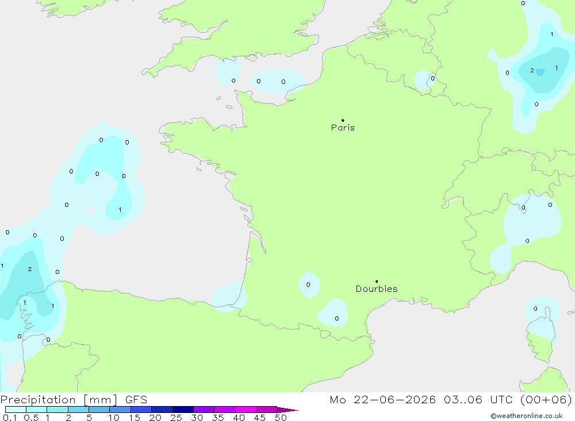575x421 pixels.
Task: Click the 'Precipitation [mm]' title text
Action: click(59, 399)
